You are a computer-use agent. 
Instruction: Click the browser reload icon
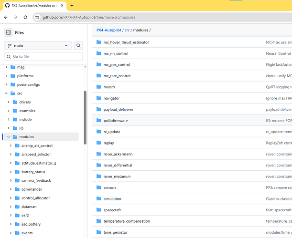[x=27, y=17]
